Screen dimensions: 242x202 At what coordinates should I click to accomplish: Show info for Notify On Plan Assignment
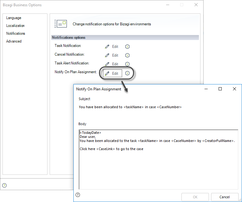coord(127,73)
